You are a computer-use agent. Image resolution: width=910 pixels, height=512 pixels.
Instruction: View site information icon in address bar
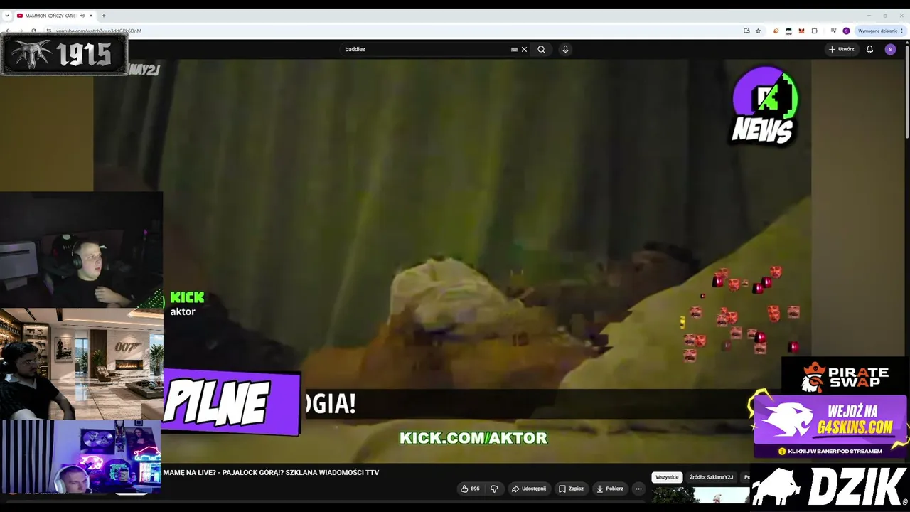(x=49, y=31)
